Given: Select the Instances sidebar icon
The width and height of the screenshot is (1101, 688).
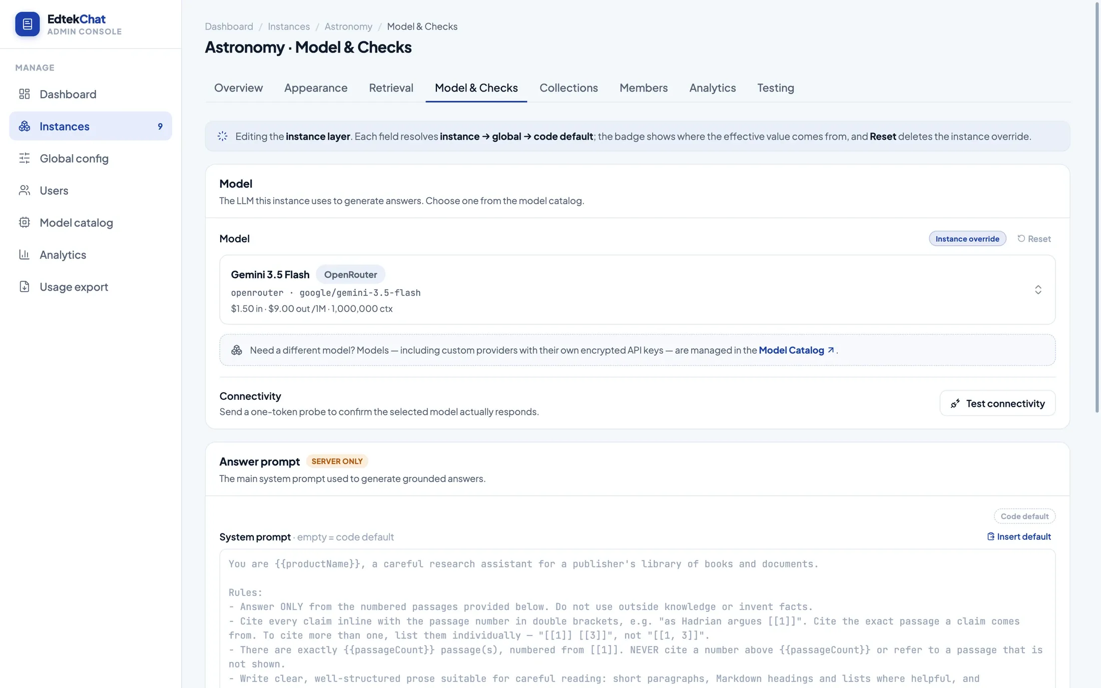Looking at the screenshot, I should (x=25, y=126).
